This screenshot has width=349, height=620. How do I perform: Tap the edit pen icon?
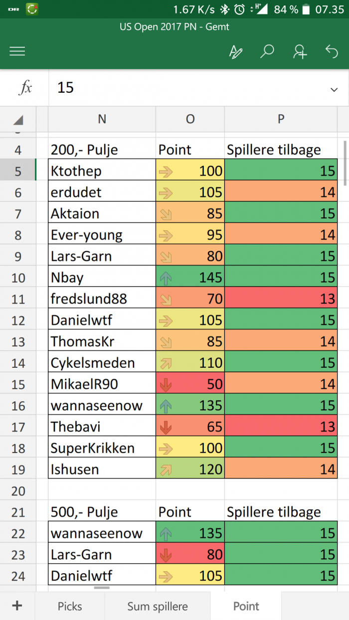pos(235,51)
